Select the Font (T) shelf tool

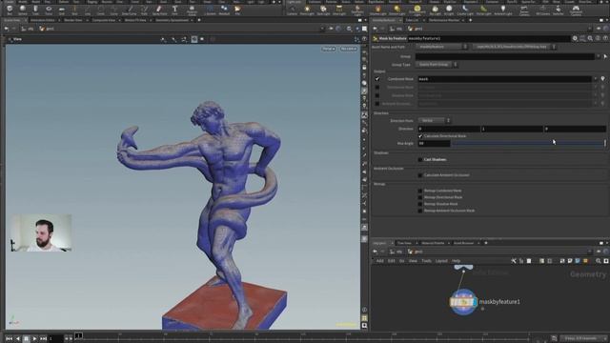click(174, 10)
